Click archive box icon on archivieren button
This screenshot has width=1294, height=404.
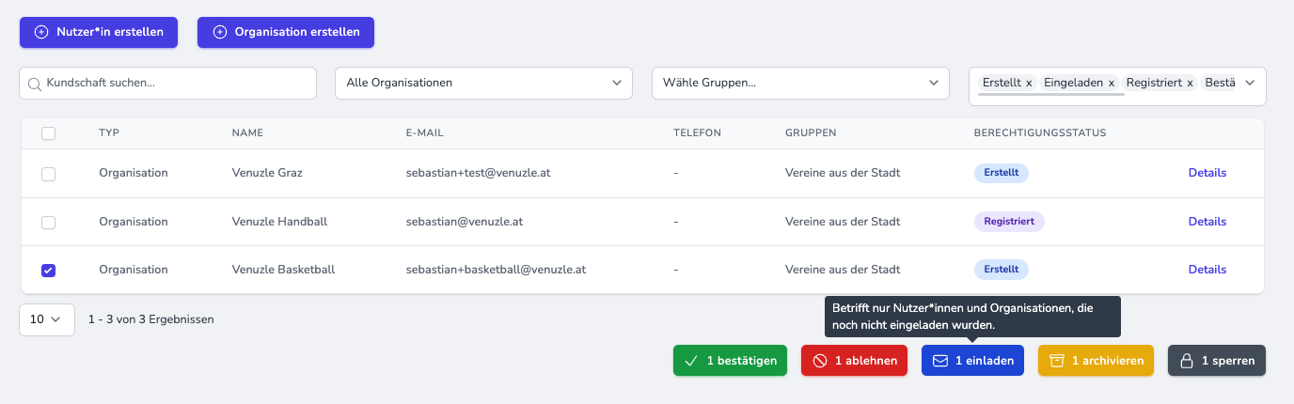click(1056, 361)
